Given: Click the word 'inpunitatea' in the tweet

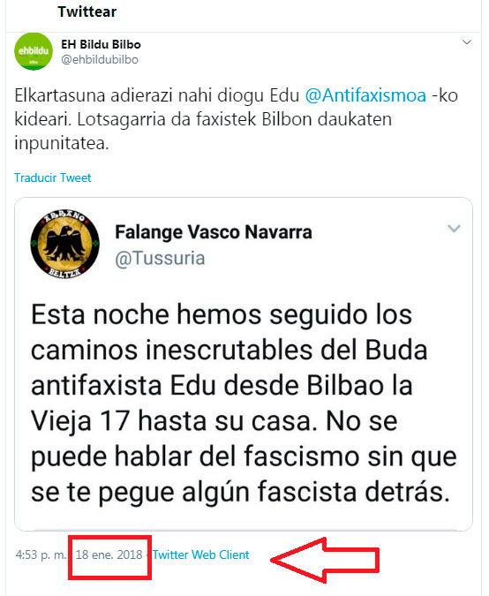Looking at the screenshot, I should coord(62,143).
